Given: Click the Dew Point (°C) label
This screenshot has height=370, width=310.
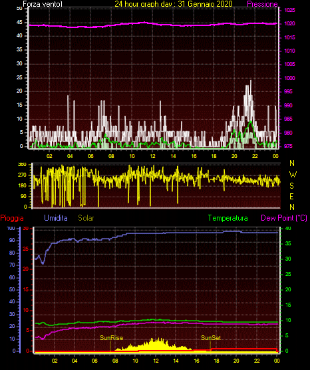Looking at the screenshot, I should (x=284, y=218).
